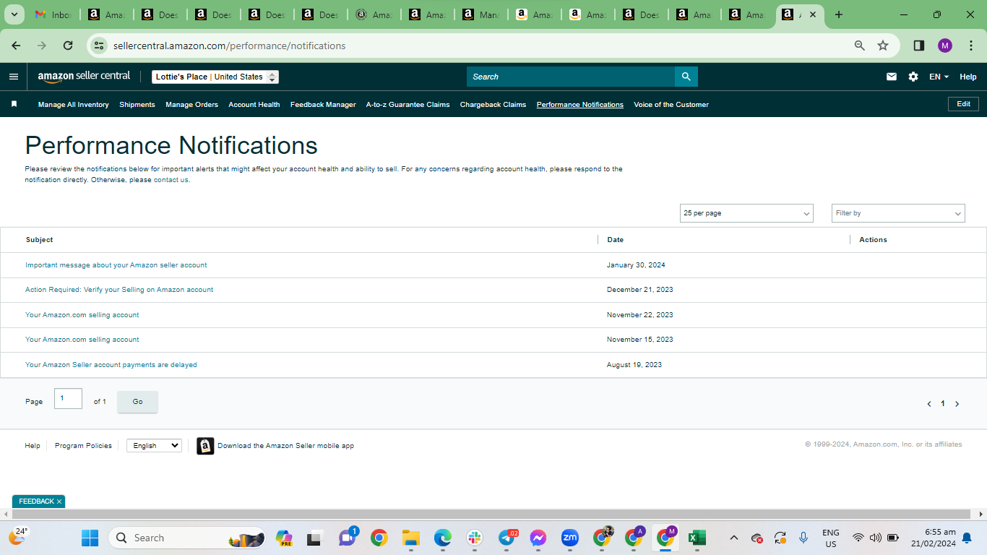Viewport: 987px width, 555px height.
Task: Open 'Your Amazon Seller account payments are delayed'
Action: pyautogui.click(x=111, y=365)
